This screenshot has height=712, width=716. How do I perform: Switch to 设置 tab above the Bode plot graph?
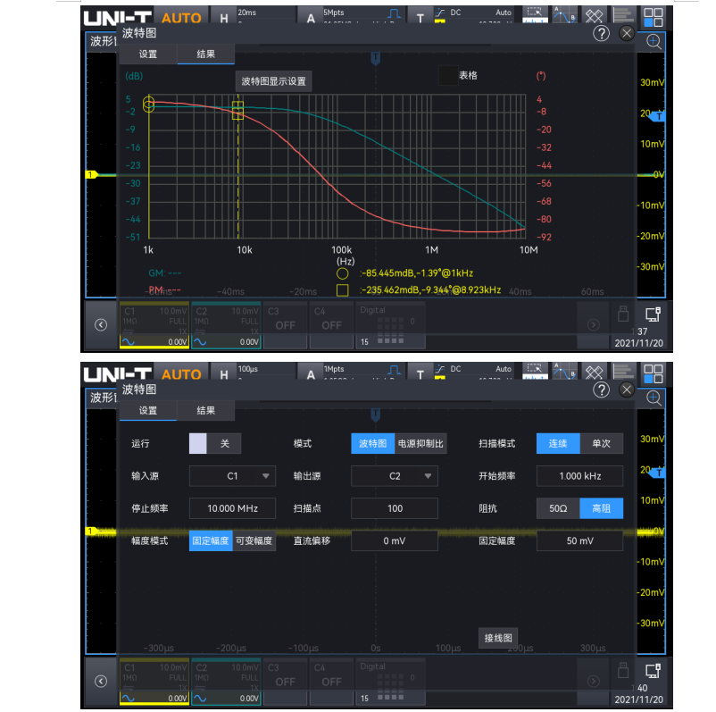coord(148,54)
